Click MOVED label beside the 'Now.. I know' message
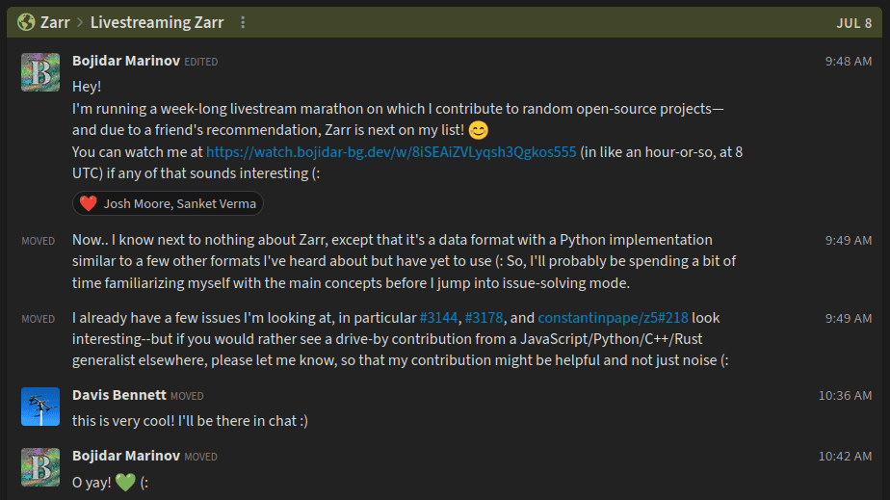 tap(38, 241)
